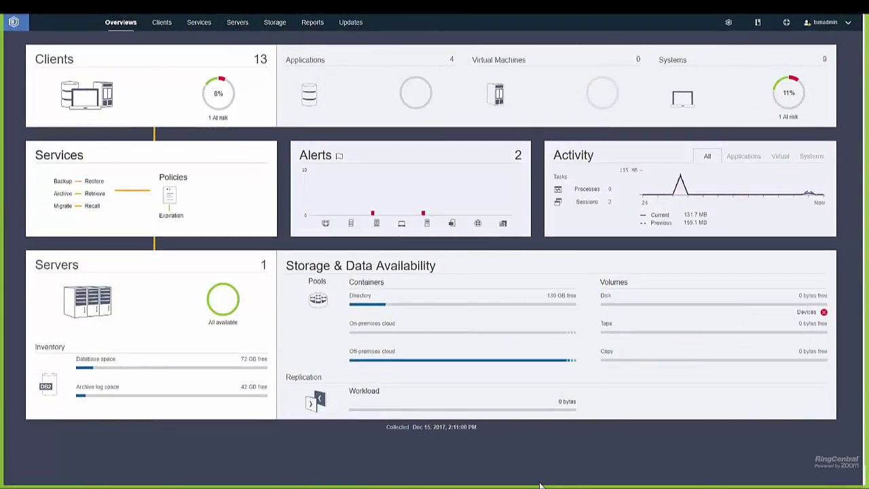Click the last alert category icon

(x=503, y=223)
